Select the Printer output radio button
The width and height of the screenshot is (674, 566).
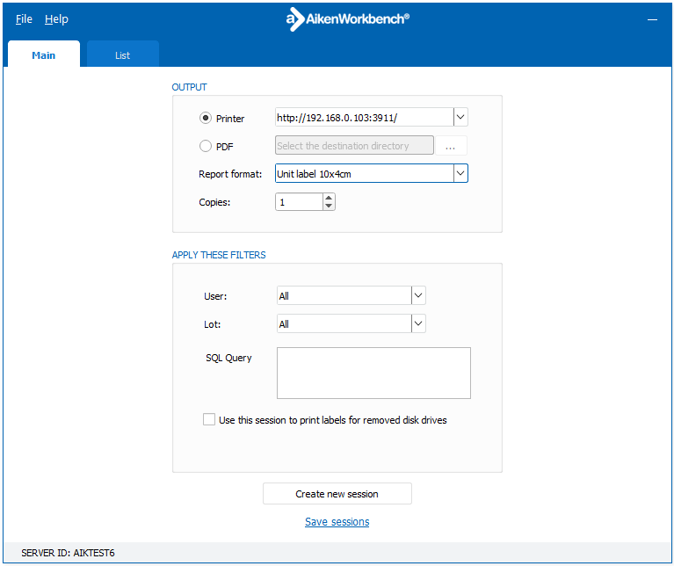click(206, 118)
